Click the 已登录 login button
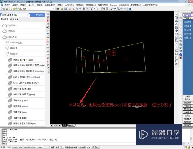Image resolution: width=193 pixels, height=149 pixels. tap(40, 15)
